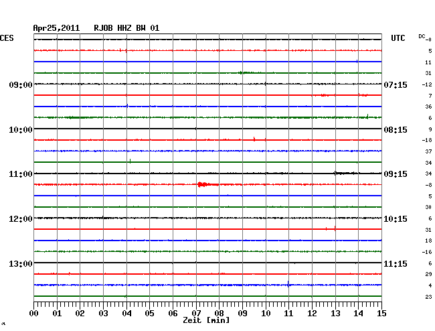Select the 10:00 local time label
This screenshot has height=331, width=435.
(x=21, y=130)
